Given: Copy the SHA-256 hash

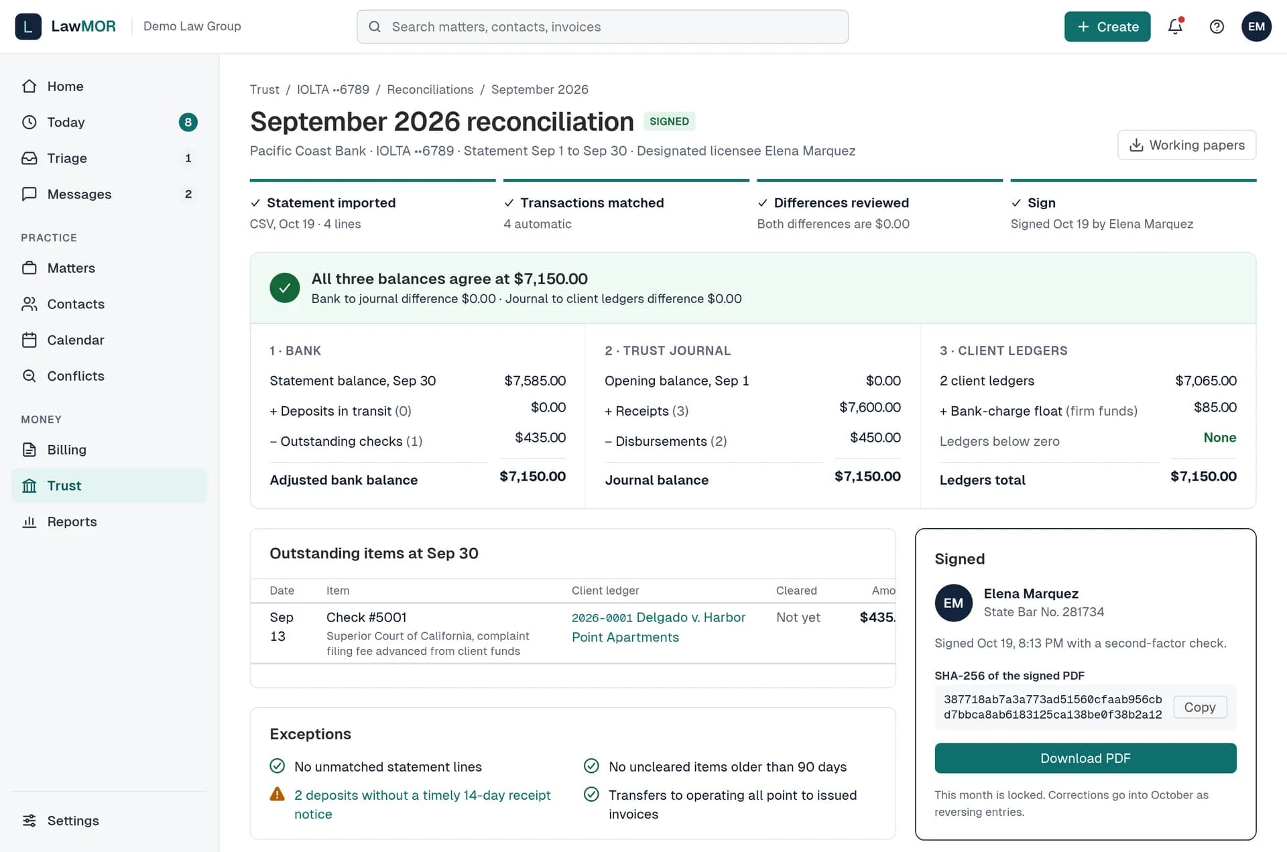Looking at the screenshot, I should tap(1200, 707).
